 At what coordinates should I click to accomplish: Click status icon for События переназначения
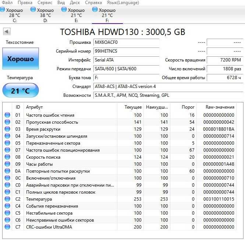[7, 206]
